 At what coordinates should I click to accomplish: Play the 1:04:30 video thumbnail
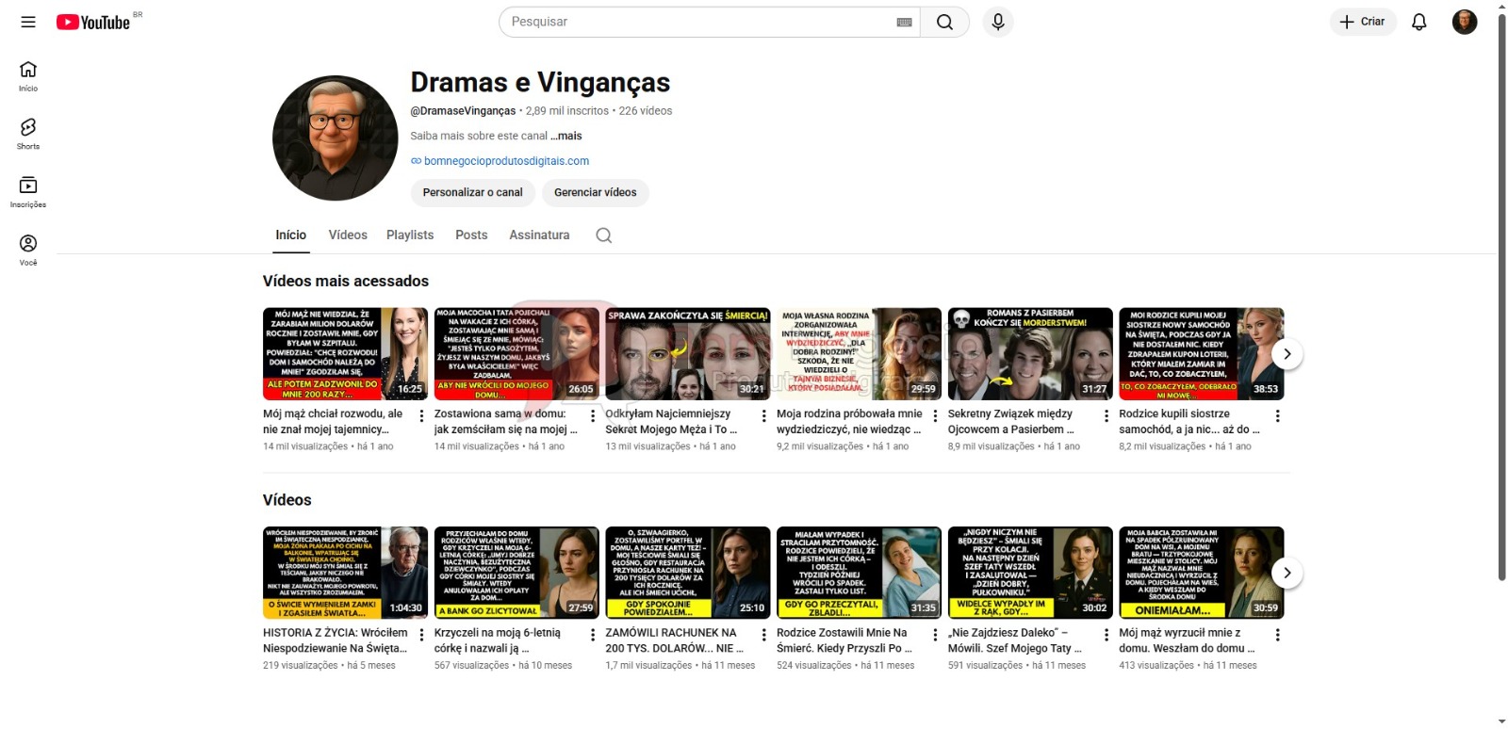tap(345, 573)
